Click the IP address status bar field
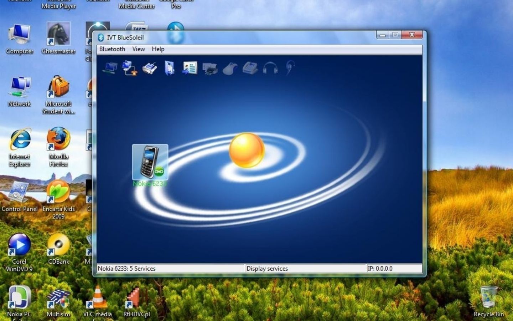Image resolution: width=513 pixels, height=321 pixels. pos(394,269)
